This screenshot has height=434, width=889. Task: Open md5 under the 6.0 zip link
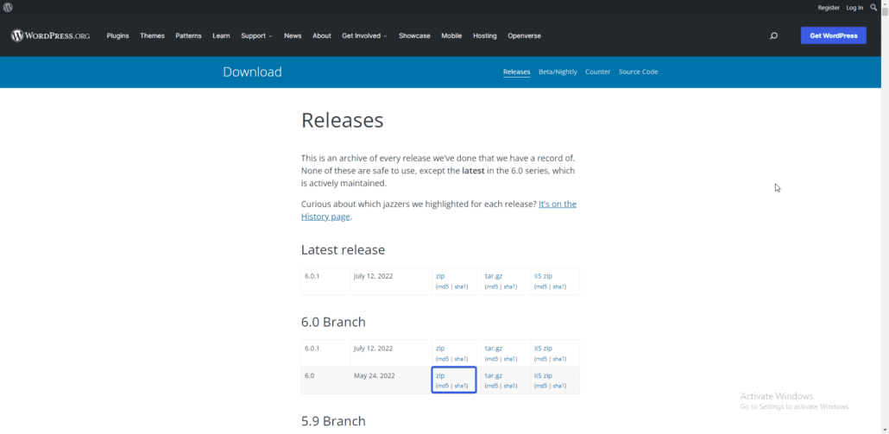point(442,386)
